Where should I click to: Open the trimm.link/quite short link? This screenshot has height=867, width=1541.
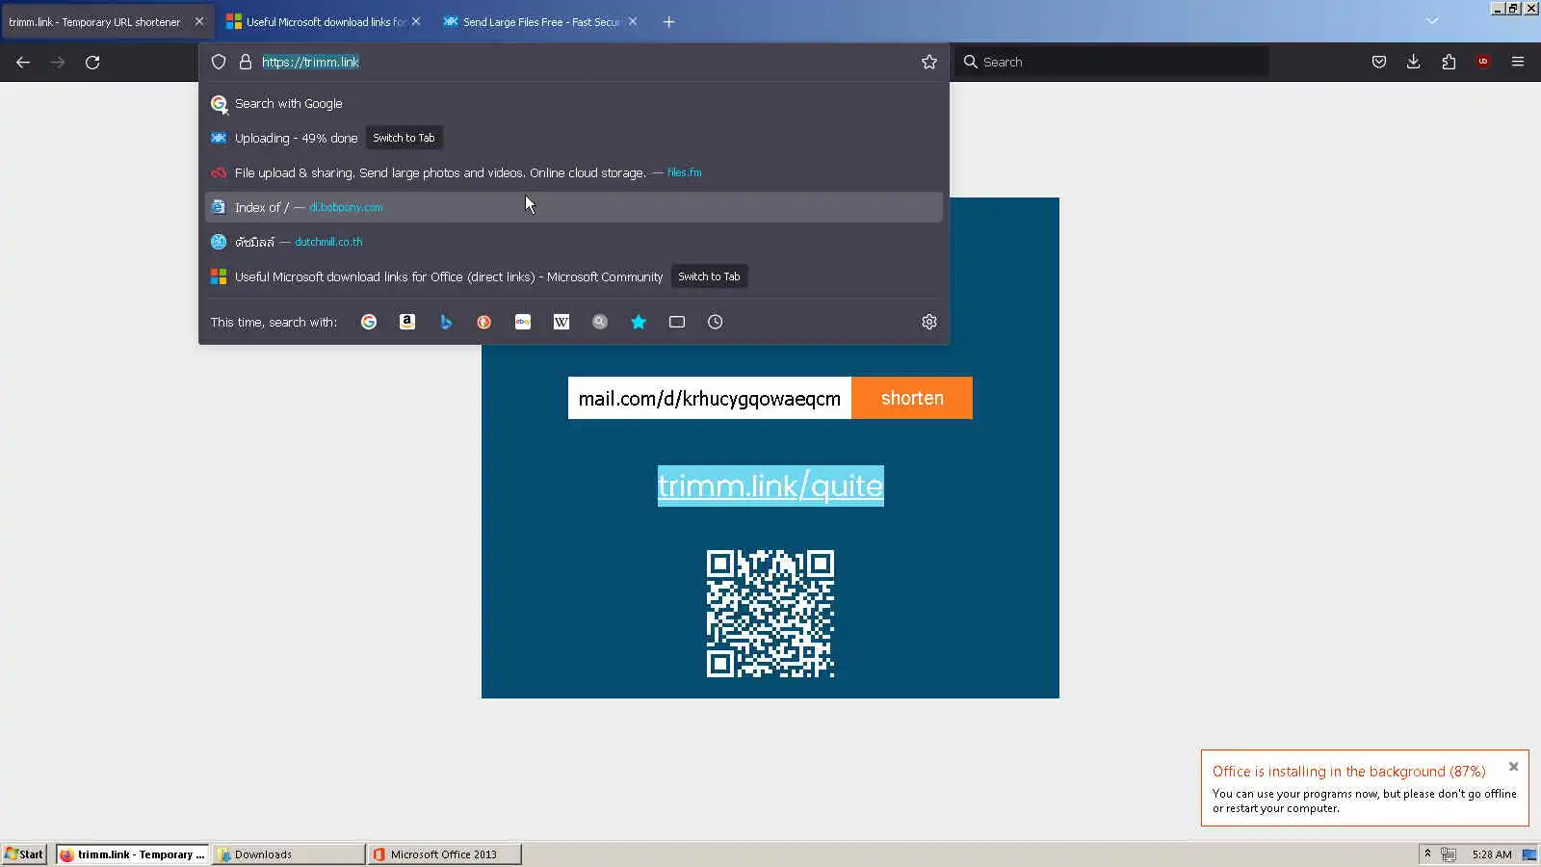(770, 486)
